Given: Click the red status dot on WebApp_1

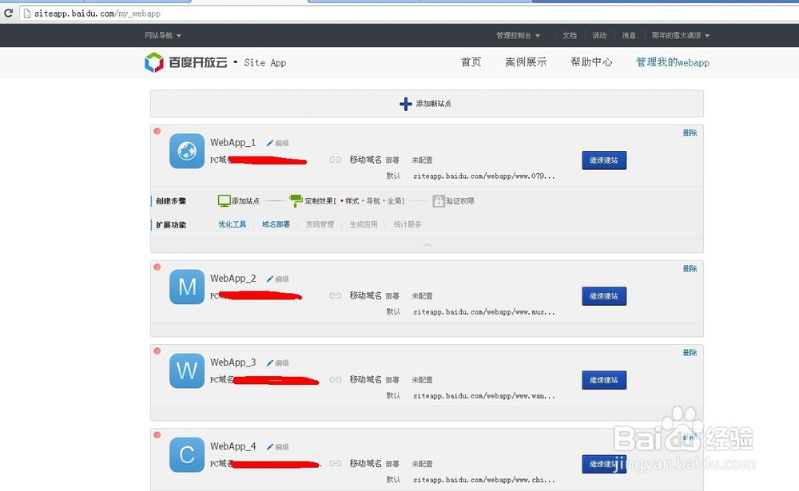Looking at the screenshot, I should 157,132.
